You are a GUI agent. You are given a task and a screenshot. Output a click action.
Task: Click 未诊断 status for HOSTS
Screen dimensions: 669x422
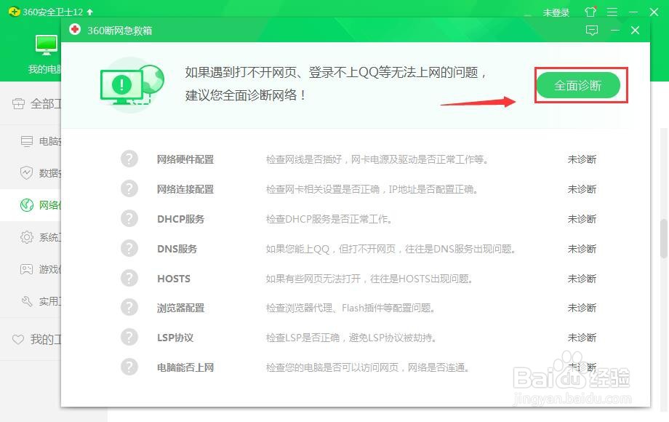[x=582, y=279]
